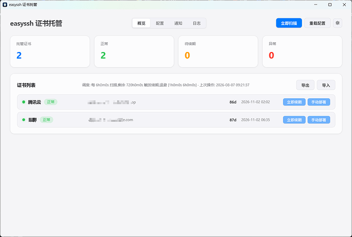Select the 待续期 summary card
Screen dimensions: 352x237
[218, 51]
